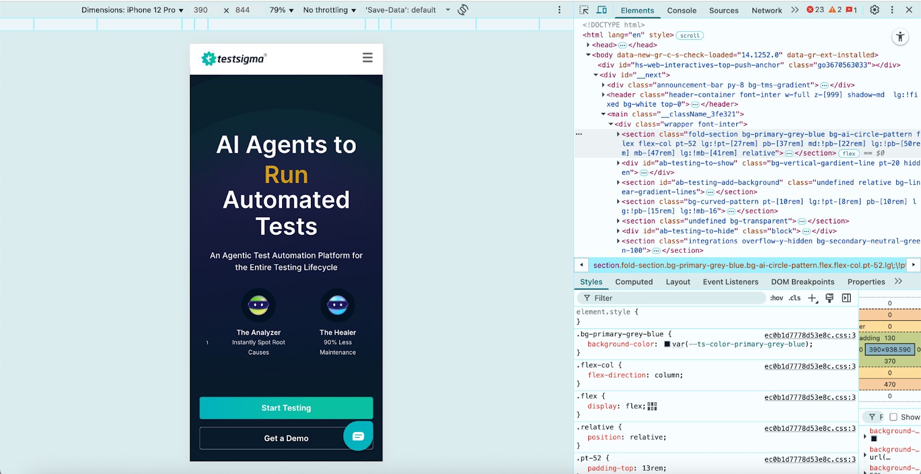Click the new style rule plus icon
Image resolution: width=921 pixels, height=474 pixels.
click(812, 298)
